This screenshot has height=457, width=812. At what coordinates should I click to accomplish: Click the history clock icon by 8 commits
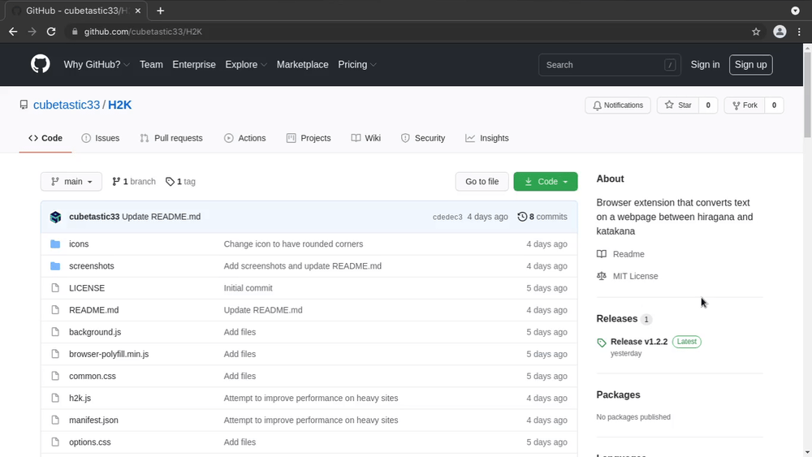click(522, 217)
